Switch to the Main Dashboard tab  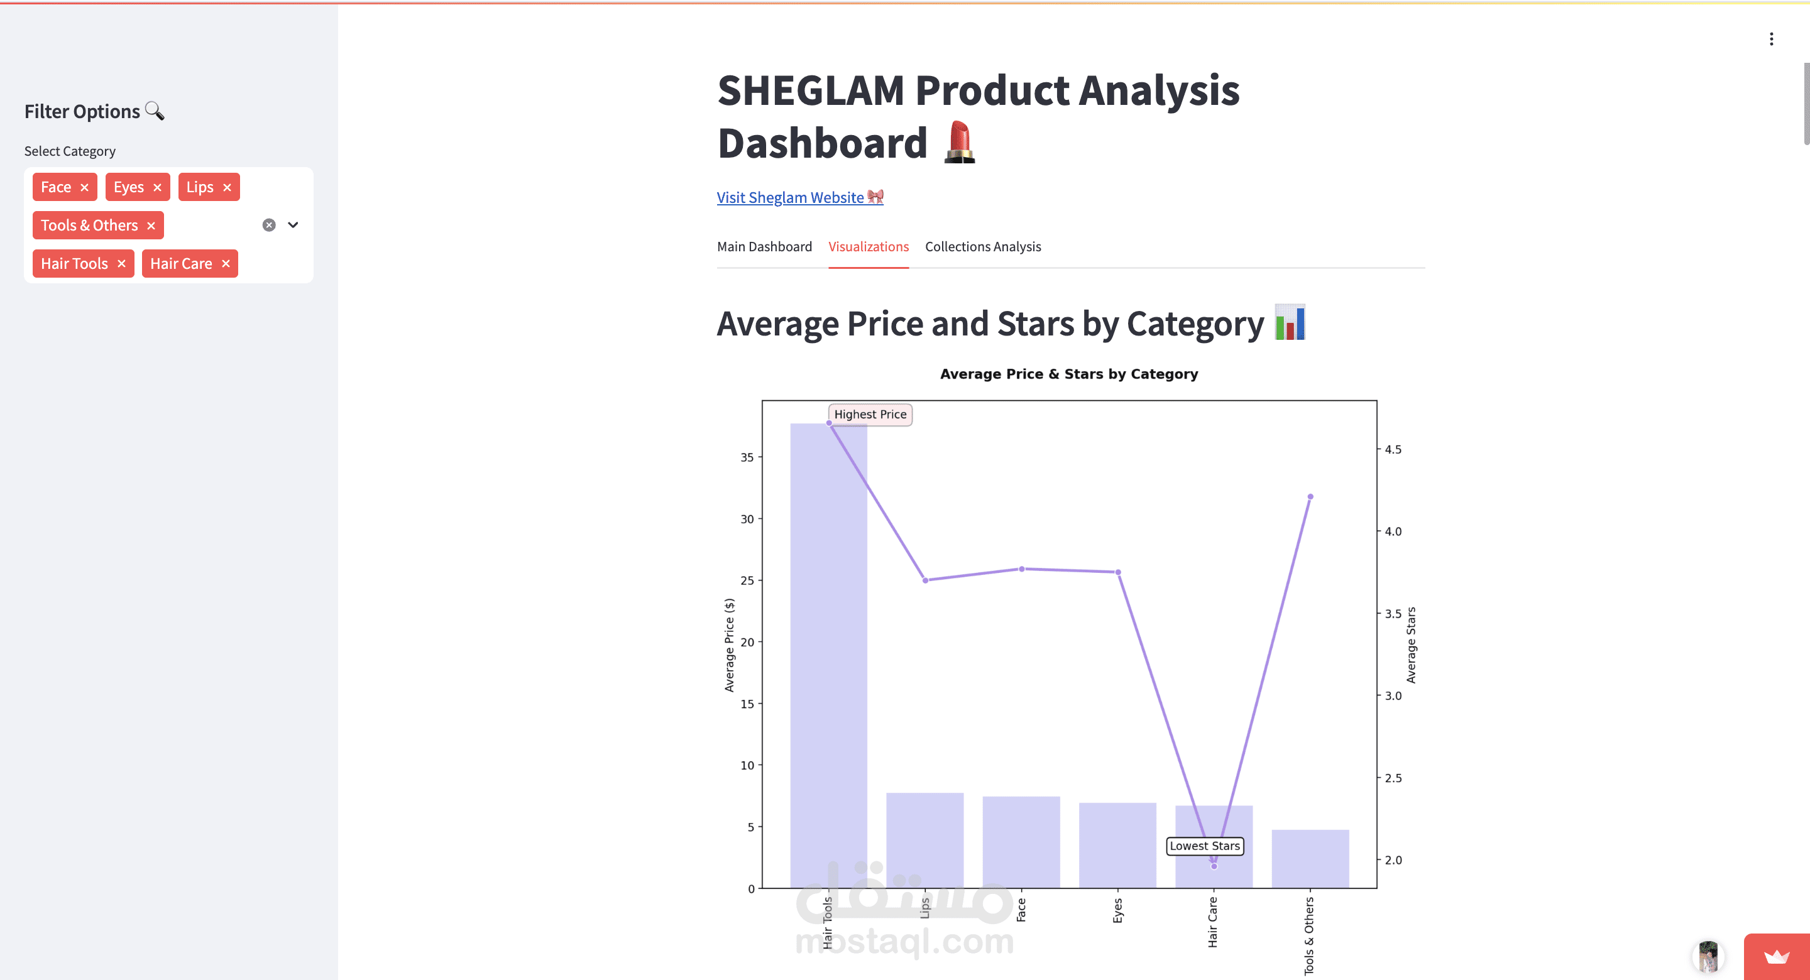point(764,247)
